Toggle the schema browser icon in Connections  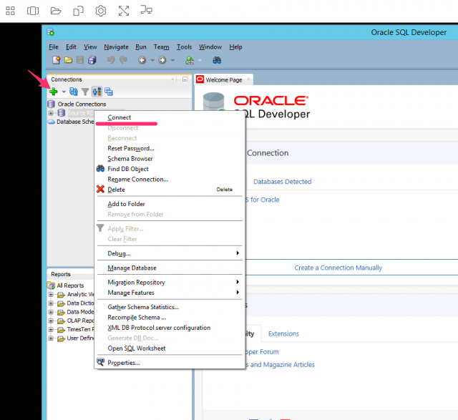click(97, 92)
